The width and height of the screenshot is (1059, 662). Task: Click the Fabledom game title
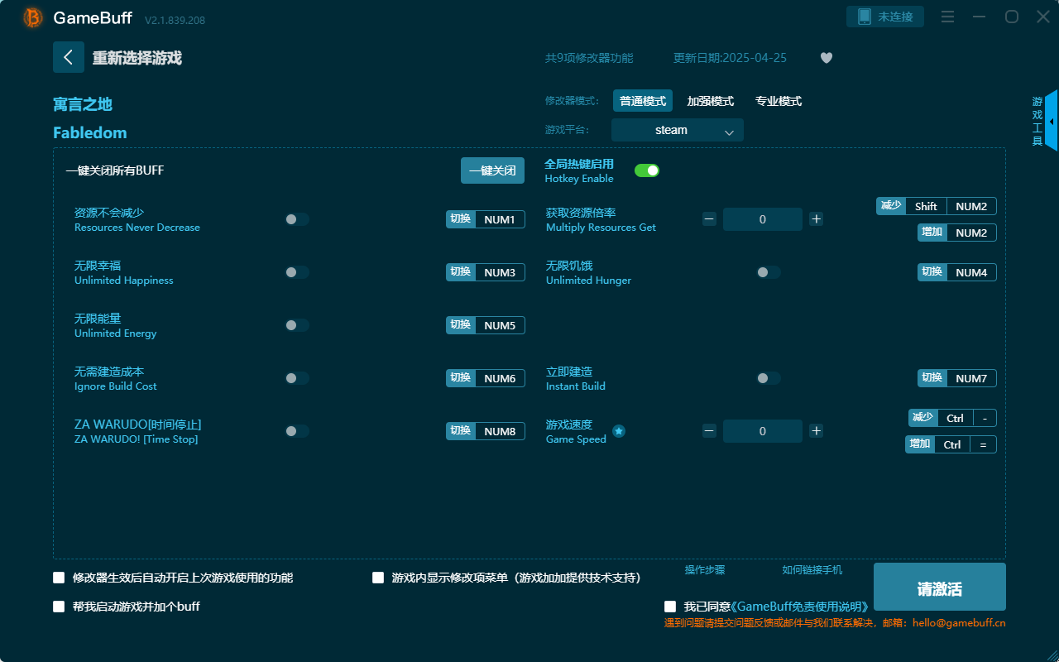90,132
